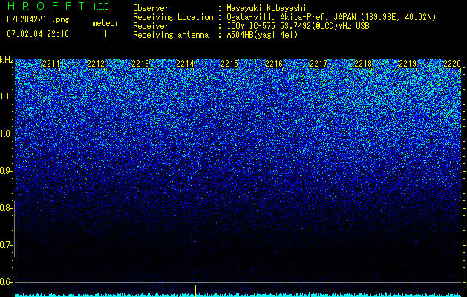Click time marker 2213
Viewport: 467px width, 297px height.
click(140, 64)
